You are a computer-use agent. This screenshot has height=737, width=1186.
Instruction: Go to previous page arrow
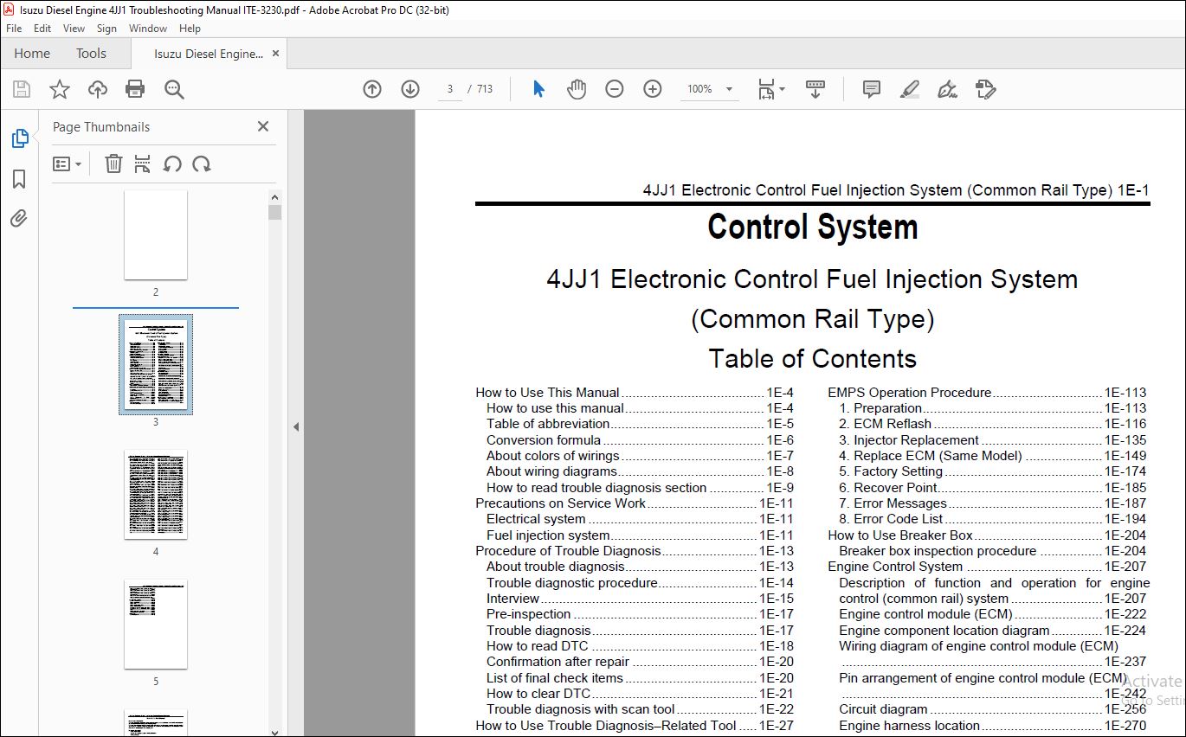point(372,89)
